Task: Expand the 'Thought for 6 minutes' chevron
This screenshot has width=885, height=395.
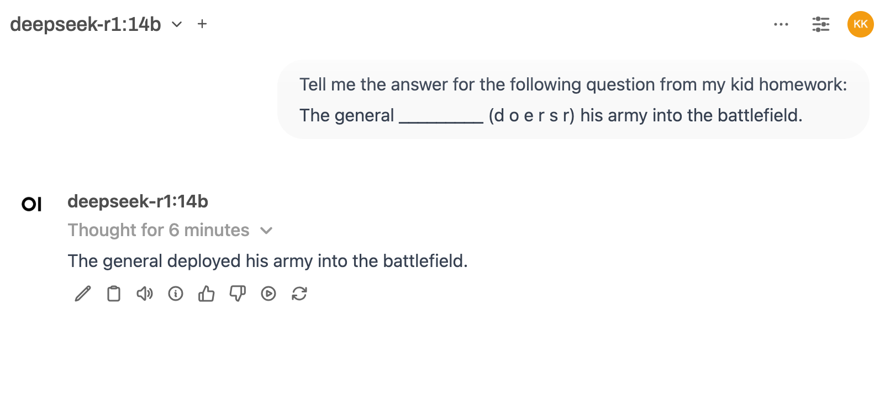Action: 266,231
